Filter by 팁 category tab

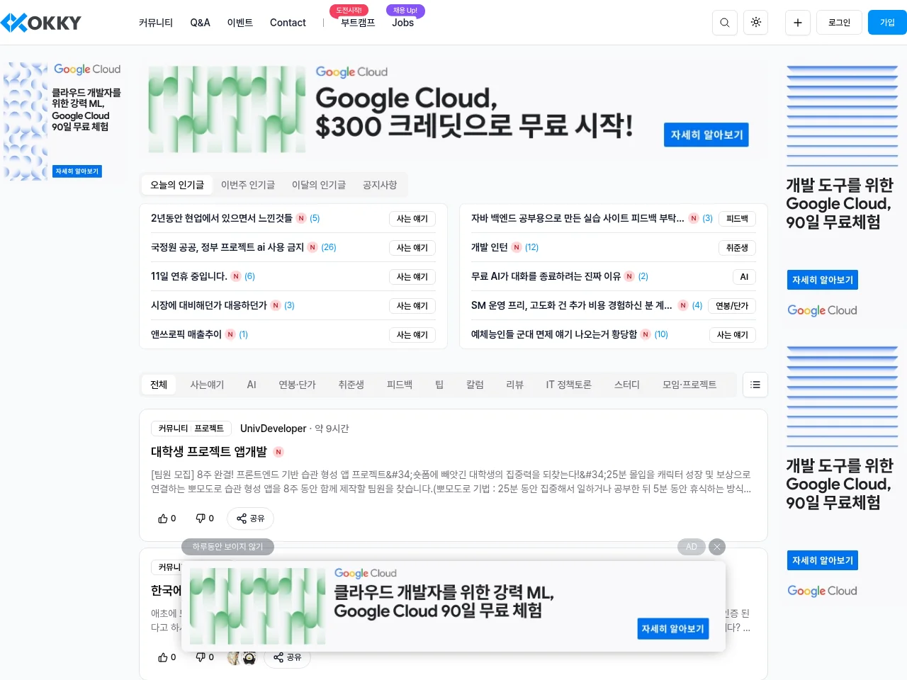439,385
